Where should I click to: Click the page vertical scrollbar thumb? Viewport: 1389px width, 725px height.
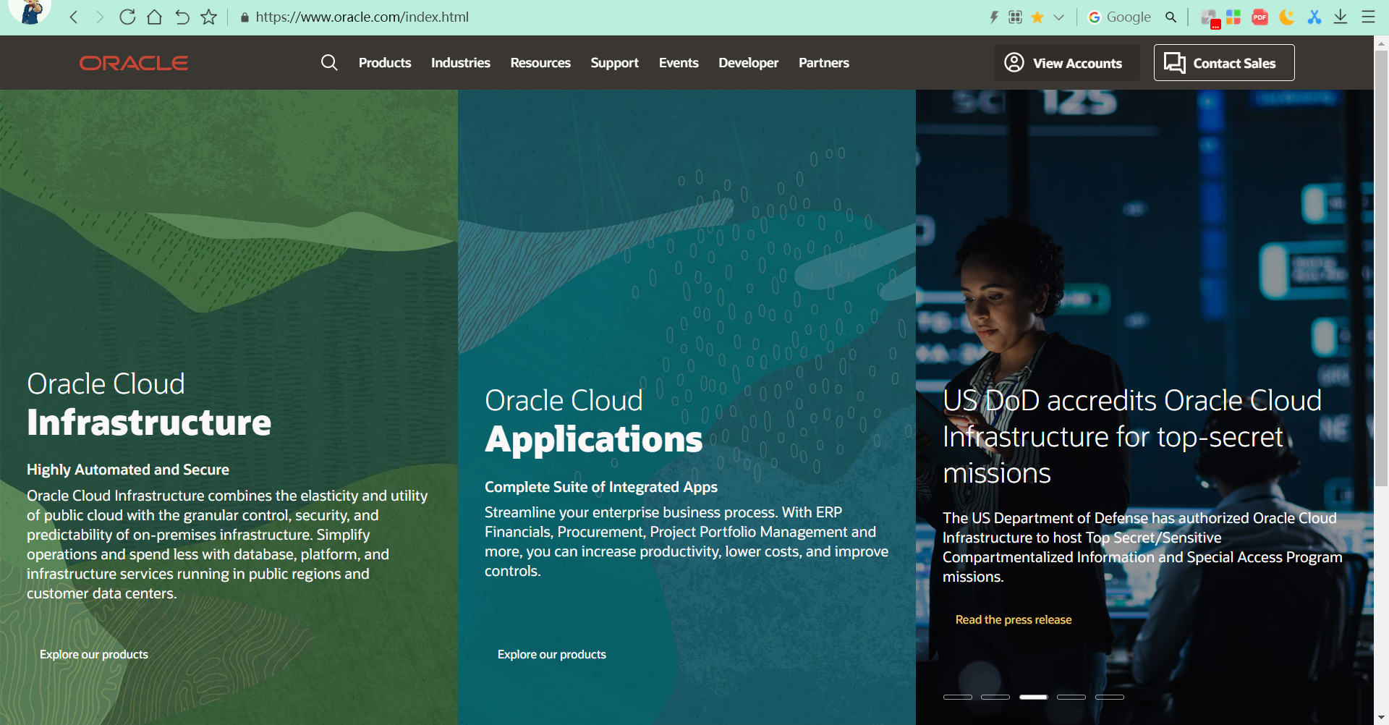click(x=1381, y=268)
